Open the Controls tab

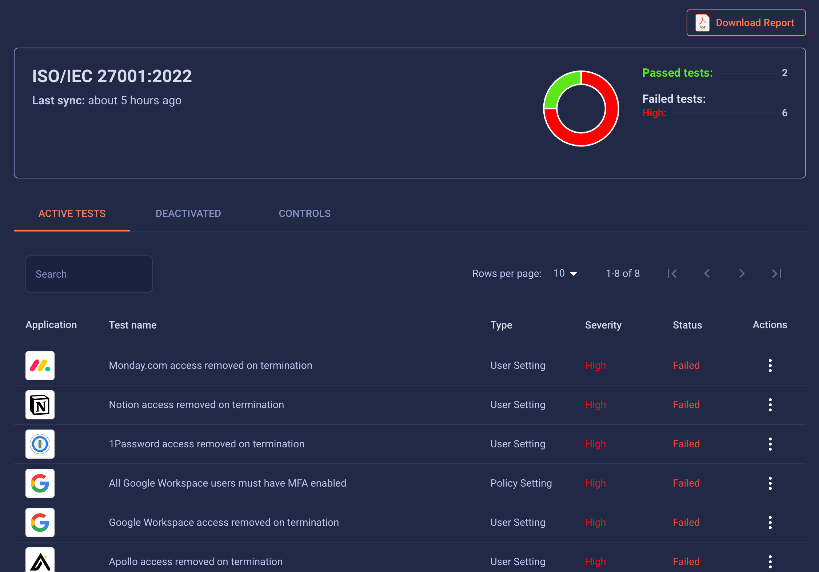(304, 214)
